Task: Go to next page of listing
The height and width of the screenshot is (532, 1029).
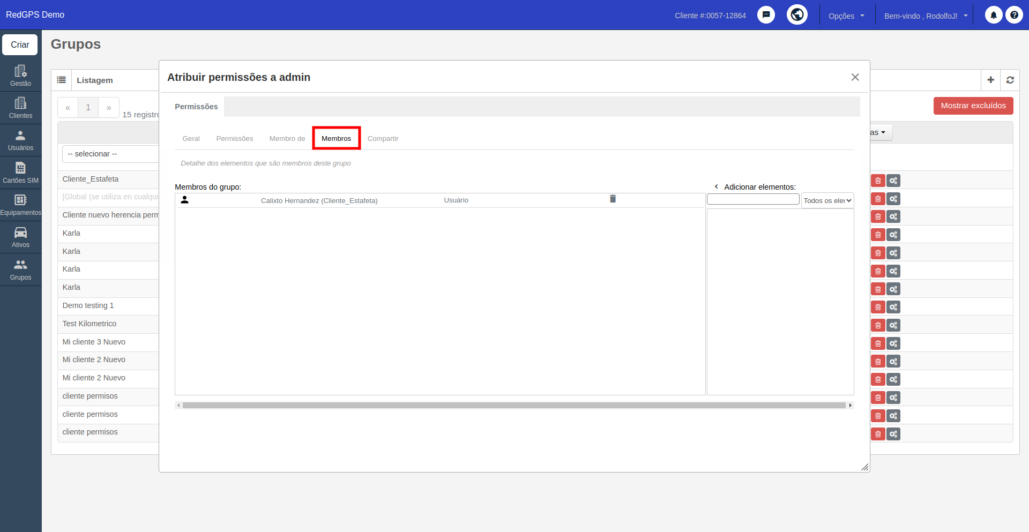Action: [x=109, y=108]
